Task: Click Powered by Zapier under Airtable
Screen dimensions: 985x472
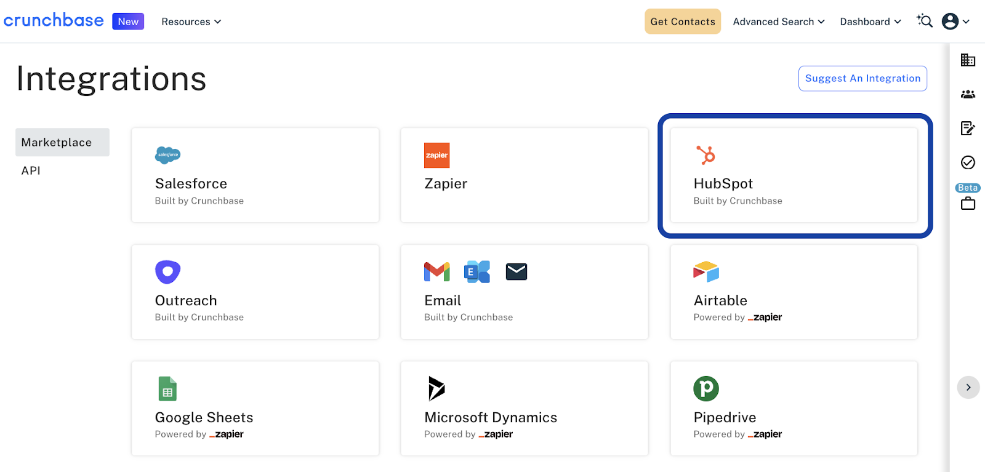Action: 738,317
